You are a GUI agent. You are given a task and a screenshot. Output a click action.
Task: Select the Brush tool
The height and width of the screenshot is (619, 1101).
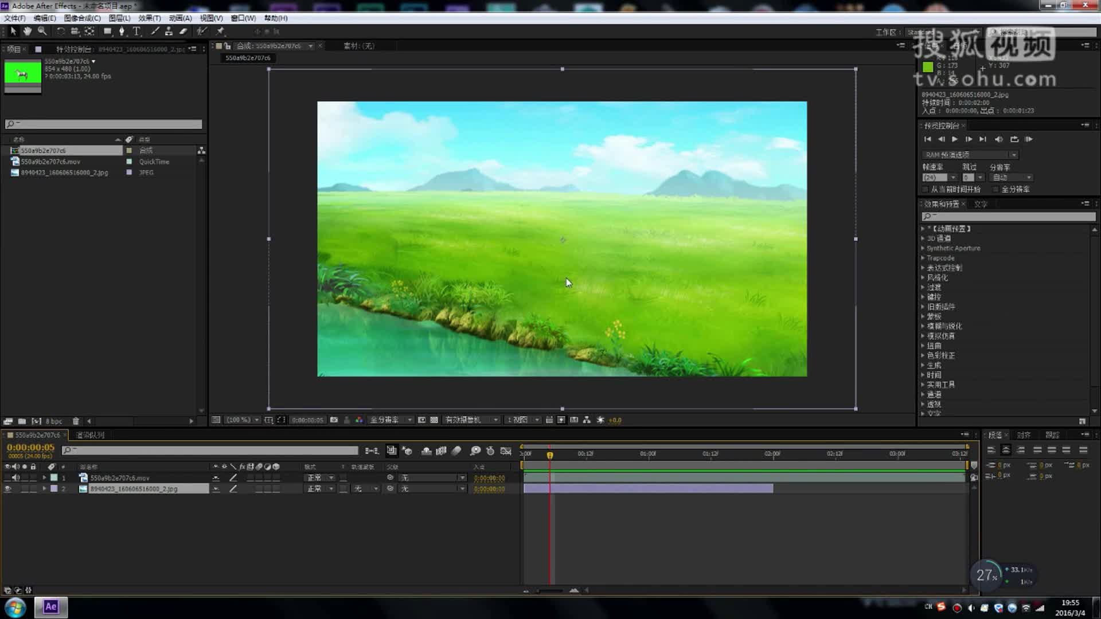(x=155, y=31)
